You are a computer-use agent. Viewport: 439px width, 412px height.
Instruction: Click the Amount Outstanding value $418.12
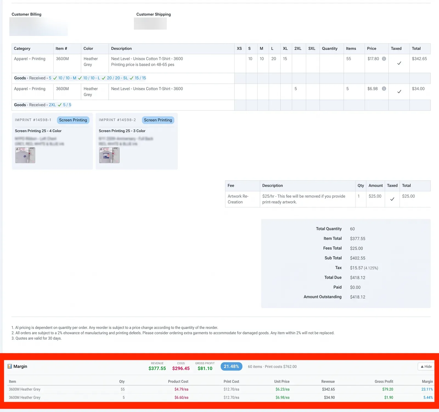[358, 297]
